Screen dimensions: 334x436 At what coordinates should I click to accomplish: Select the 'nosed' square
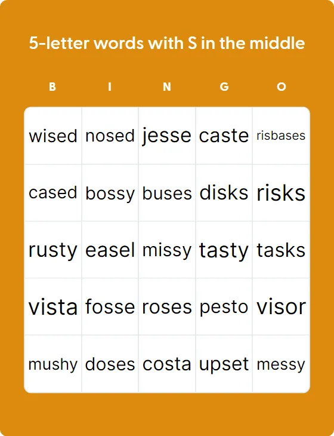[110, 136]
